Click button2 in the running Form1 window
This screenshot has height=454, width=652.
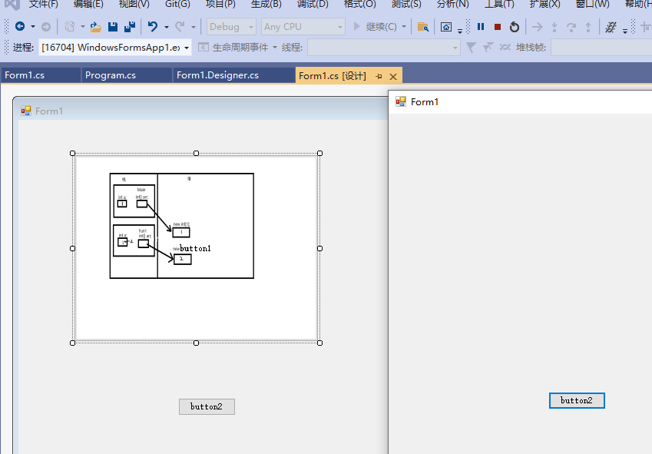click(577, 400)
